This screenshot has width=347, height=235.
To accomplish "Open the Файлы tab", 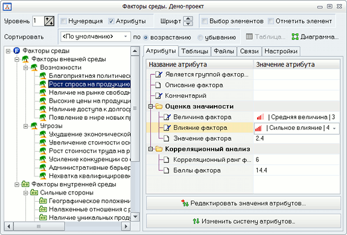I will (x=224, y=51).
